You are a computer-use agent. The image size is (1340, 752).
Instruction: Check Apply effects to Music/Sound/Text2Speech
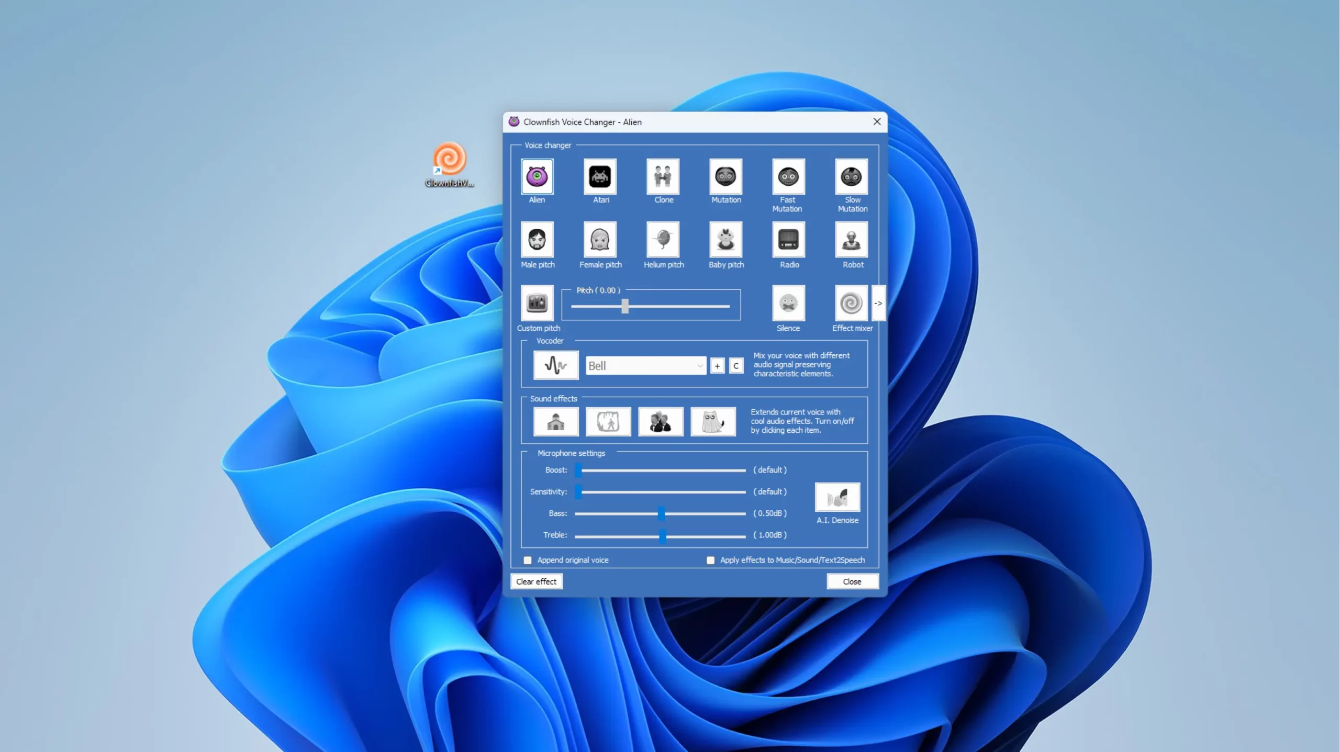(710, 560)
